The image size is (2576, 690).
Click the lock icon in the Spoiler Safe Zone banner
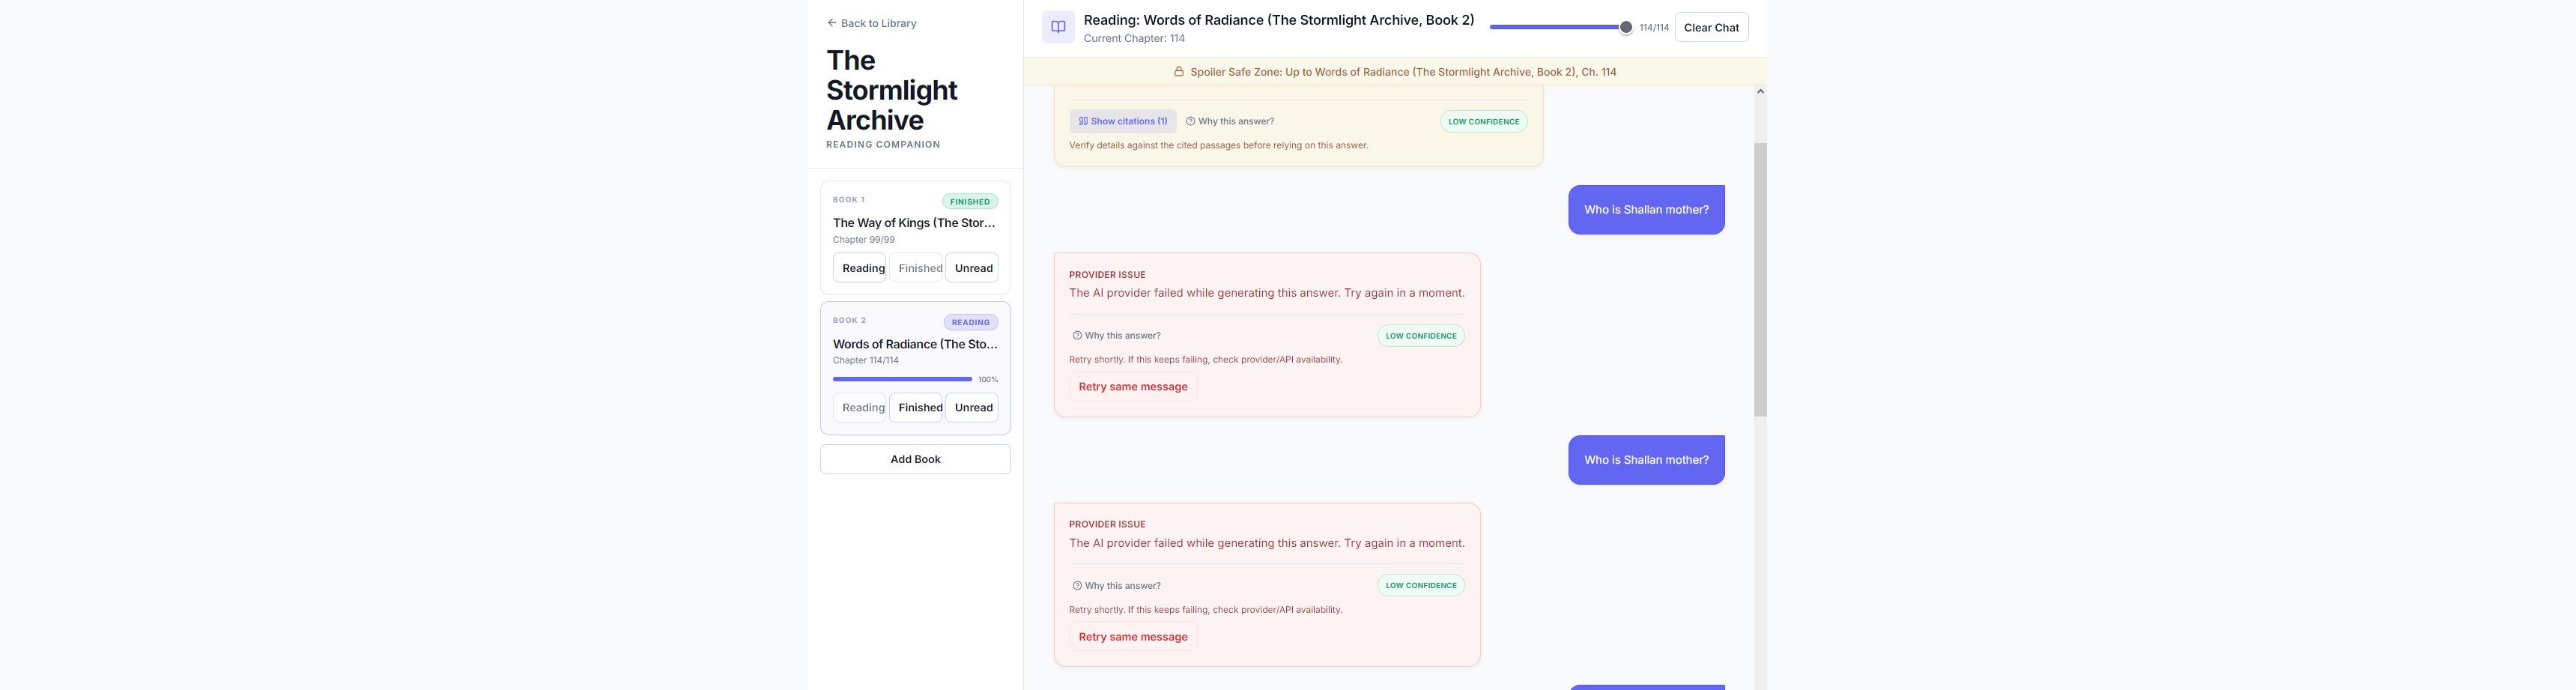(x=1178, y=72)
